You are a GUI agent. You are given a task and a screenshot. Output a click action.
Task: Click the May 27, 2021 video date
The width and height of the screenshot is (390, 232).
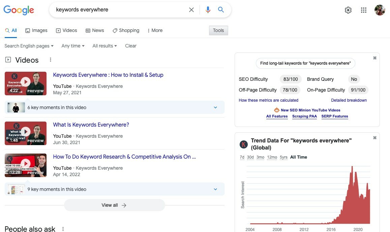[67, 93]
